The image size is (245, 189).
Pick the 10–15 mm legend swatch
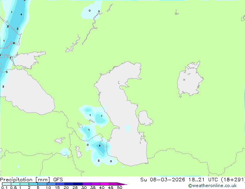[x=51, y=184]
